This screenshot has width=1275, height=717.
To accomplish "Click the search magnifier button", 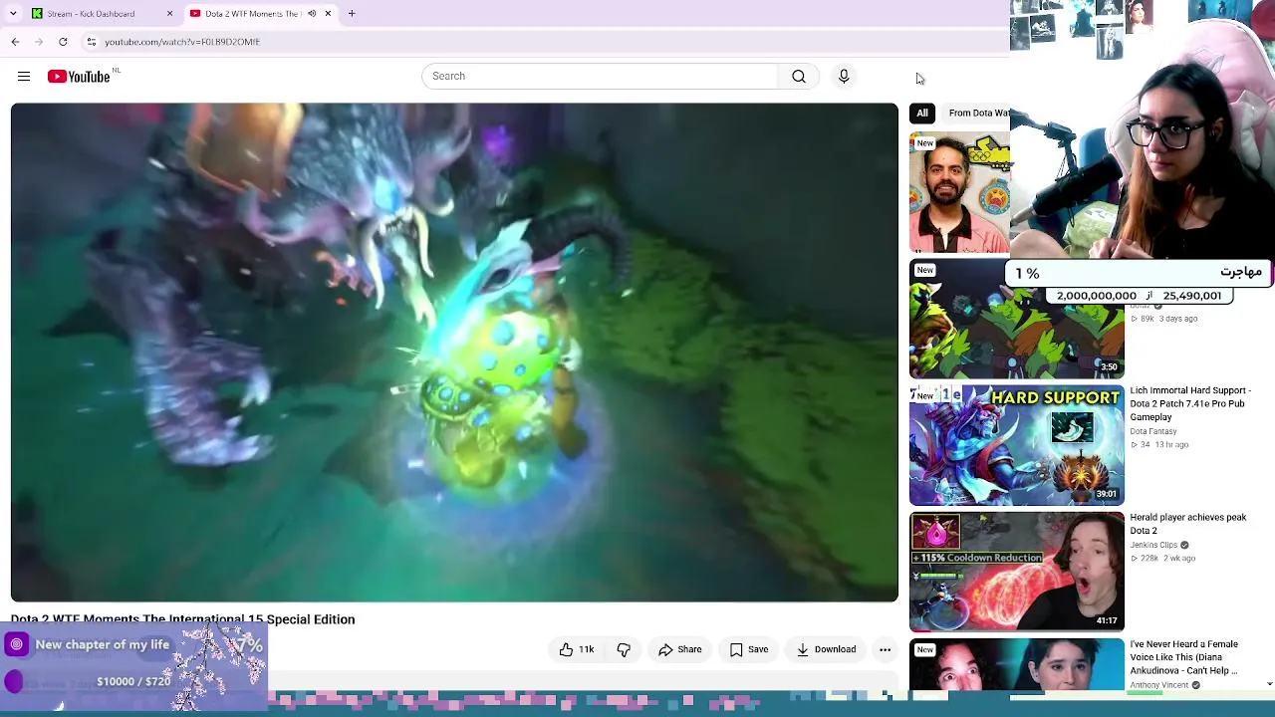I will click(799, 77).
